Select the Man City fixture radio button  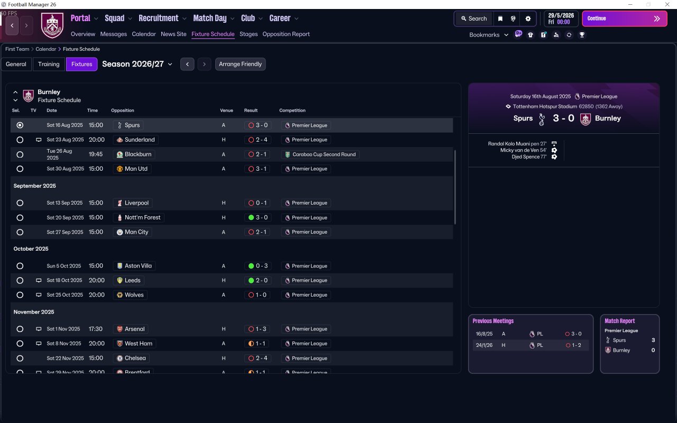tap(20, 232)
